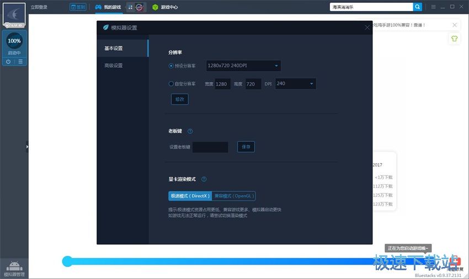Click the blue search magnifier button

click(417, 7)
